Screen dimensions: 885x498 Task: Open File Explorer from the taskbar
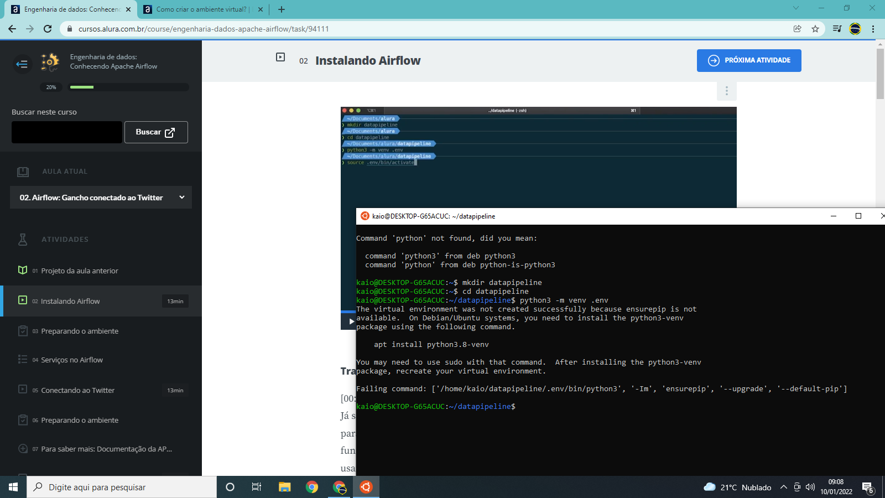[x=284, y=487]
